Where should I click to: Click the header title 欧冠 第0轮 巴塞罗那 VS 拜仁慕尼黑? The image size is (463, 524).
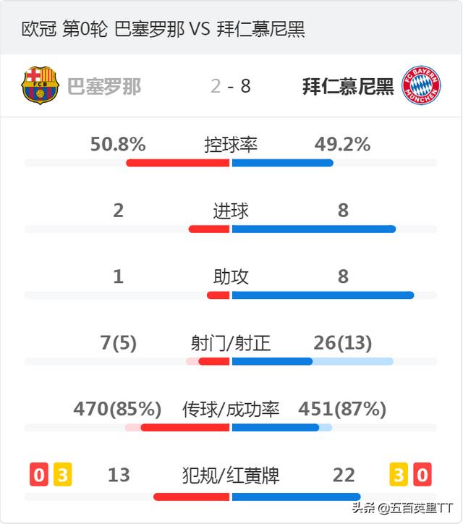(163, 29)
